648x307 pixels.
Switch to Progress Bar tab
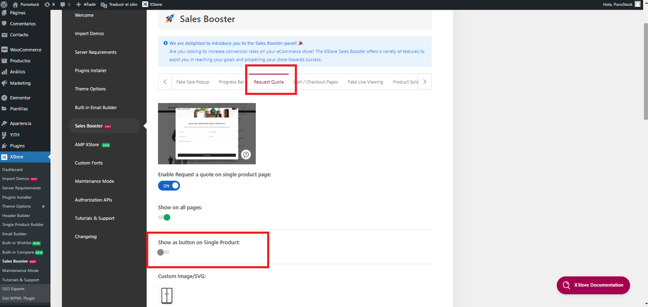[231, 82]
